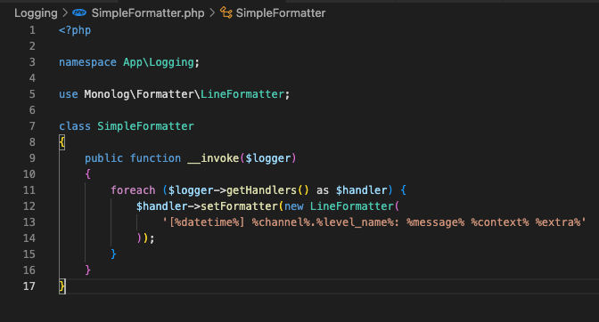
Task: Click the format string on line 13
Action: [374, 222]
